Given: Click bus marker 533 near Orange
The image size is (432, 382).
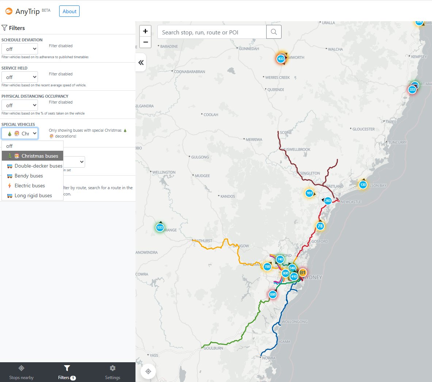Looking at the screenshot, I should point(160,227).
